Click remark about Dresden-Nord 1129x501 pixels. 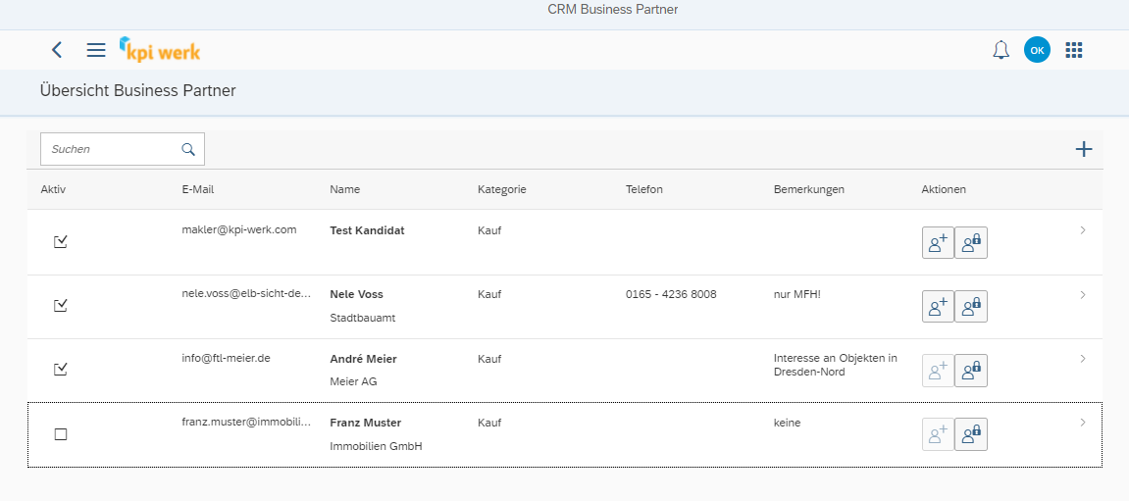click(x=836, y=365)
